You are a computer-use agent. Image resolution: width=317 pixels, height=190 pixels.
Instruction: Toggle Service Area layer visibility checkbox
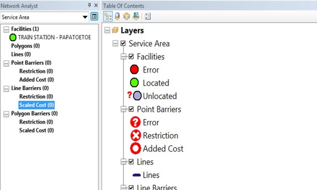point(123,44)
